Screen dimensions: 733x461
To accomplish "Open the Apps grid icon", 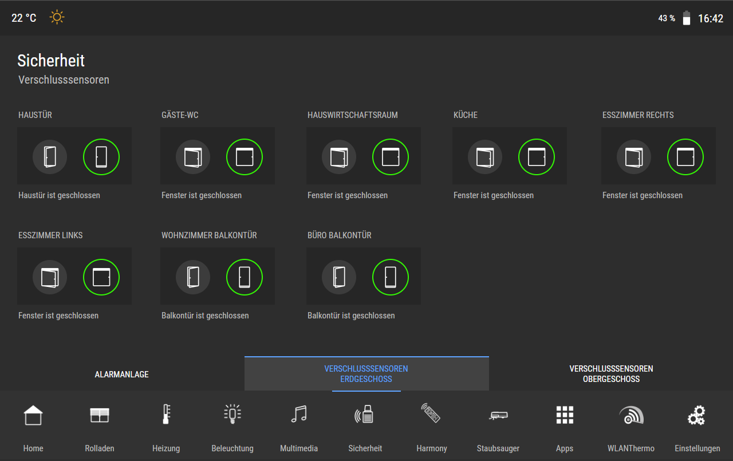I will click(x=565, y=415).
